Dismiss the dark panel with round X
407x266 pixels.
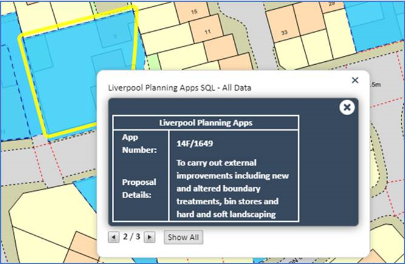click(x=347, y=107)
